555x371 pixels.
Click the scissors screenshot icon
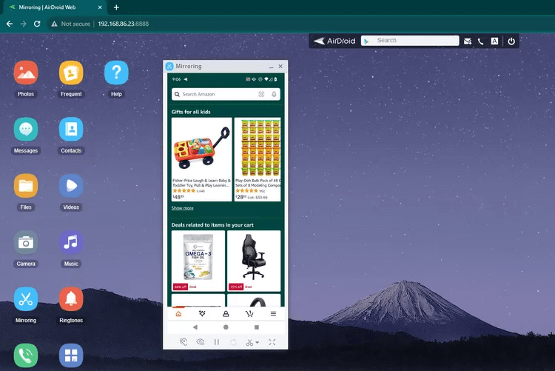[250, 342]
